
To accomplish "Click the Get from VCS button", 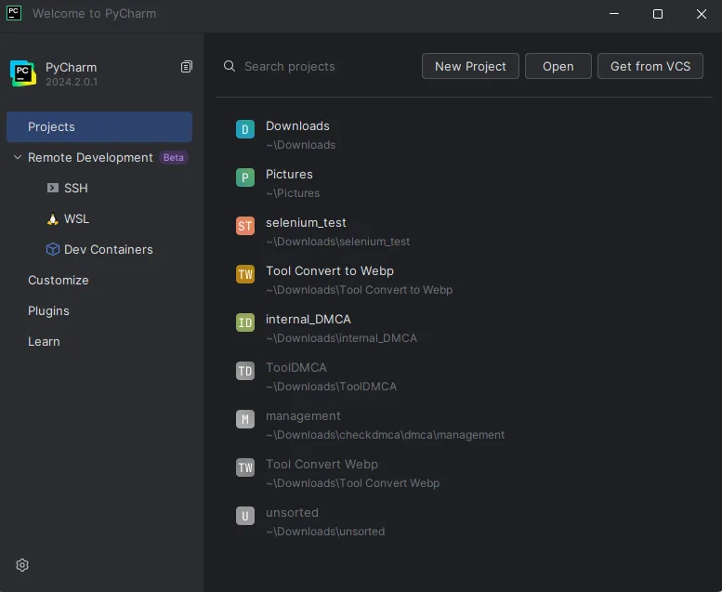I will click(x=650, y=66).
